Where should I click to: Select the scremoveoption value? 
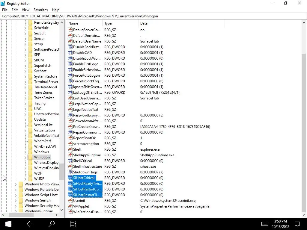(86, 143)
